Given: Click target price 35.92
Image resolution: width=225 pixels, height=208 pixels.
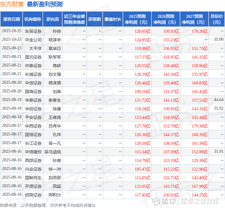Looking at the screenshot, I should [219, 108].
